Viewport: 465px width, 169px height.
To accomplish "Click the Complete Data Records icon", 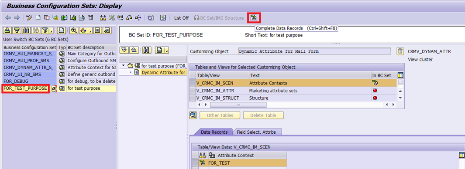I will click(x=254, y=18).
